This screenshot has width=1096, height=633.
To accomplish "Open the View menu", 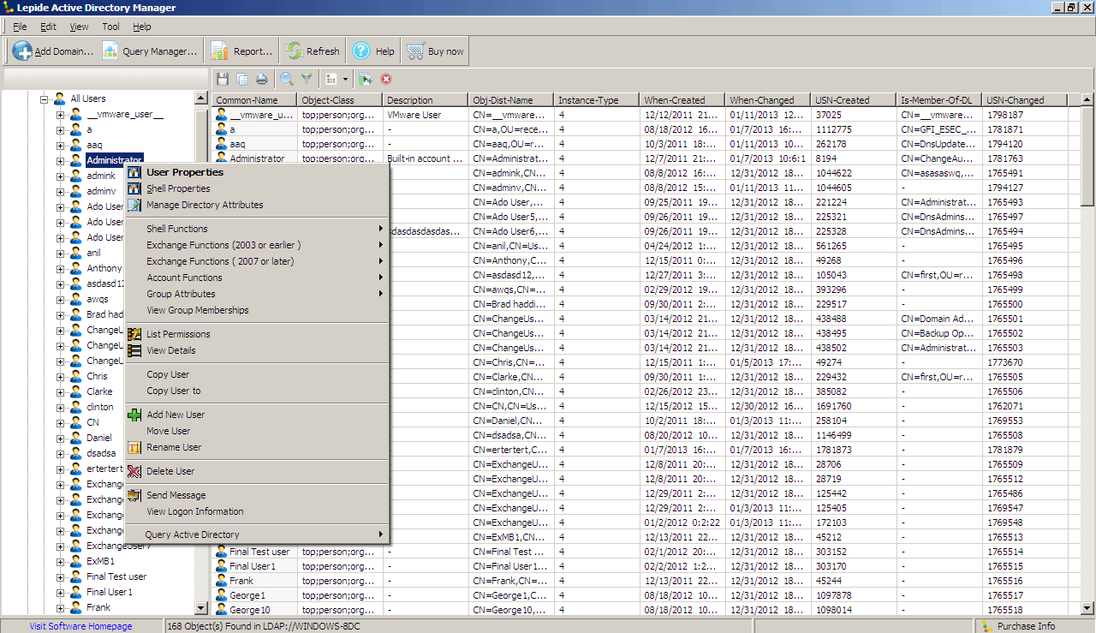I will click(79, 27).
